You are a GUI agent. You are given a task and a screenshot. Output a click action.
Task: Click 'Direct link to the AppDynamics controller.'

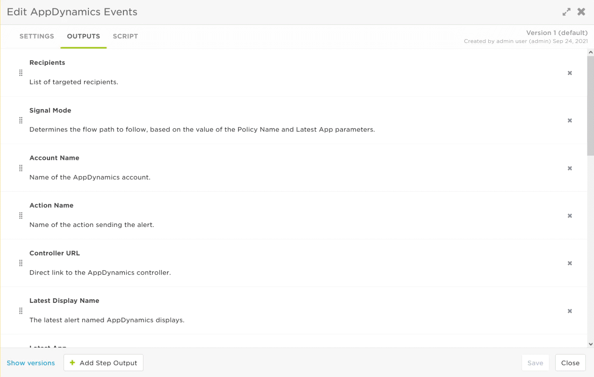coord(100,273)
